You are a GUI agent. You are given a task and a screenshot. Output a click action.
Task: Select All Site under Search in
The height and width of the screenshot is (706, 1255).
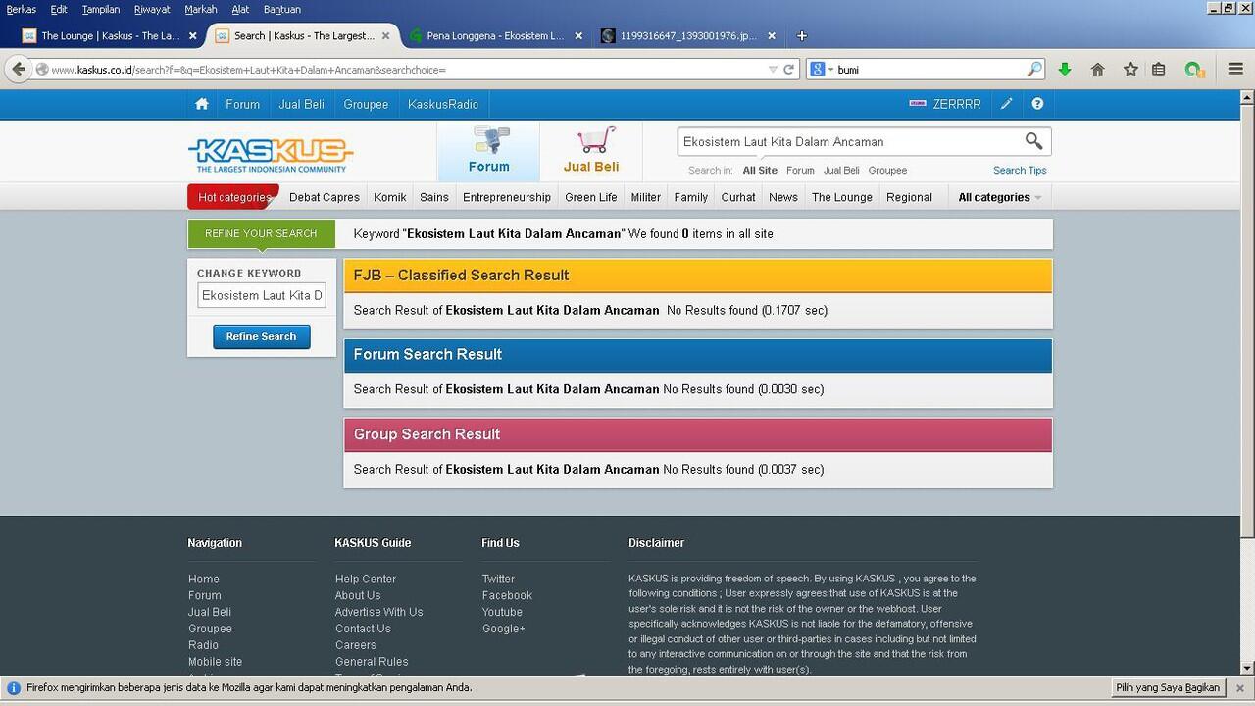pyautogui.click(x=760, y=171)
